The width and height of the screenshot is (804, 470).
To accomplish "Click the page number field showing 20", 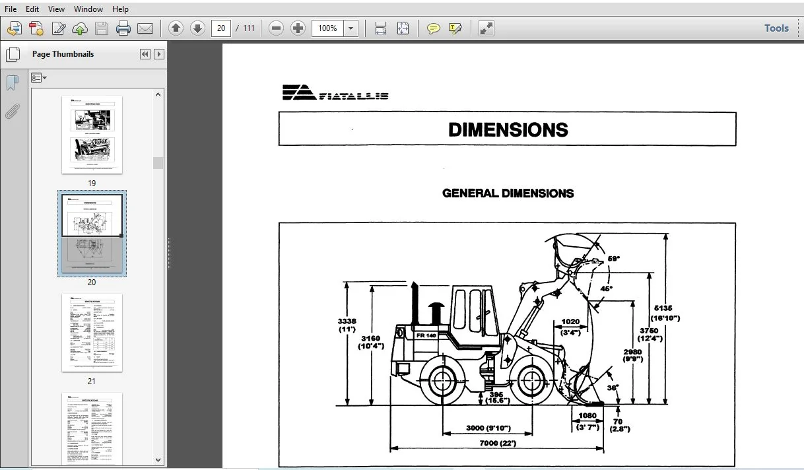I will (221, 28).
